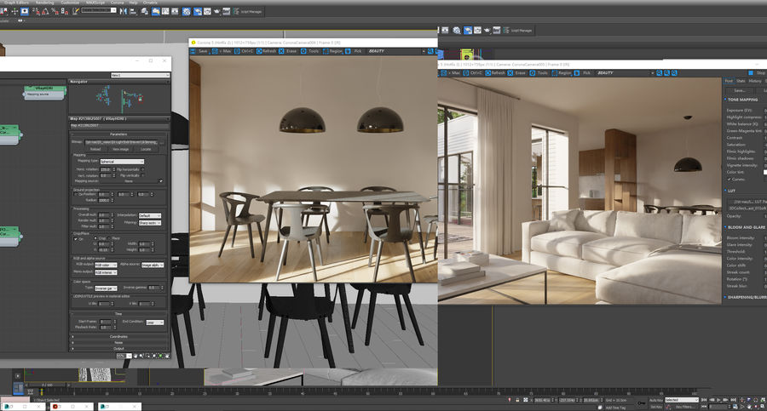
Task: Enable Flip horizontally checkbox
Action: tap(142, 169)
